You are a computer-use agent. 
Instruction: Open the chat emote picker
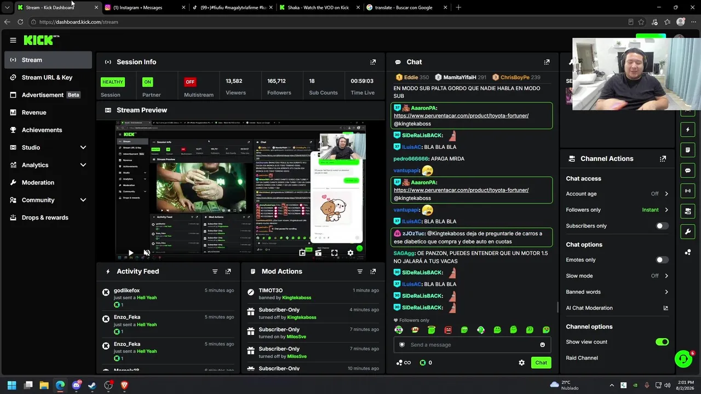tap(543, 345)
